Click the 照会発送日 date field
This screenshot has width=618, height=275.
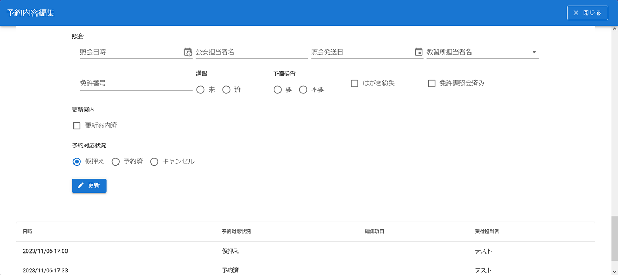(362, 52)
